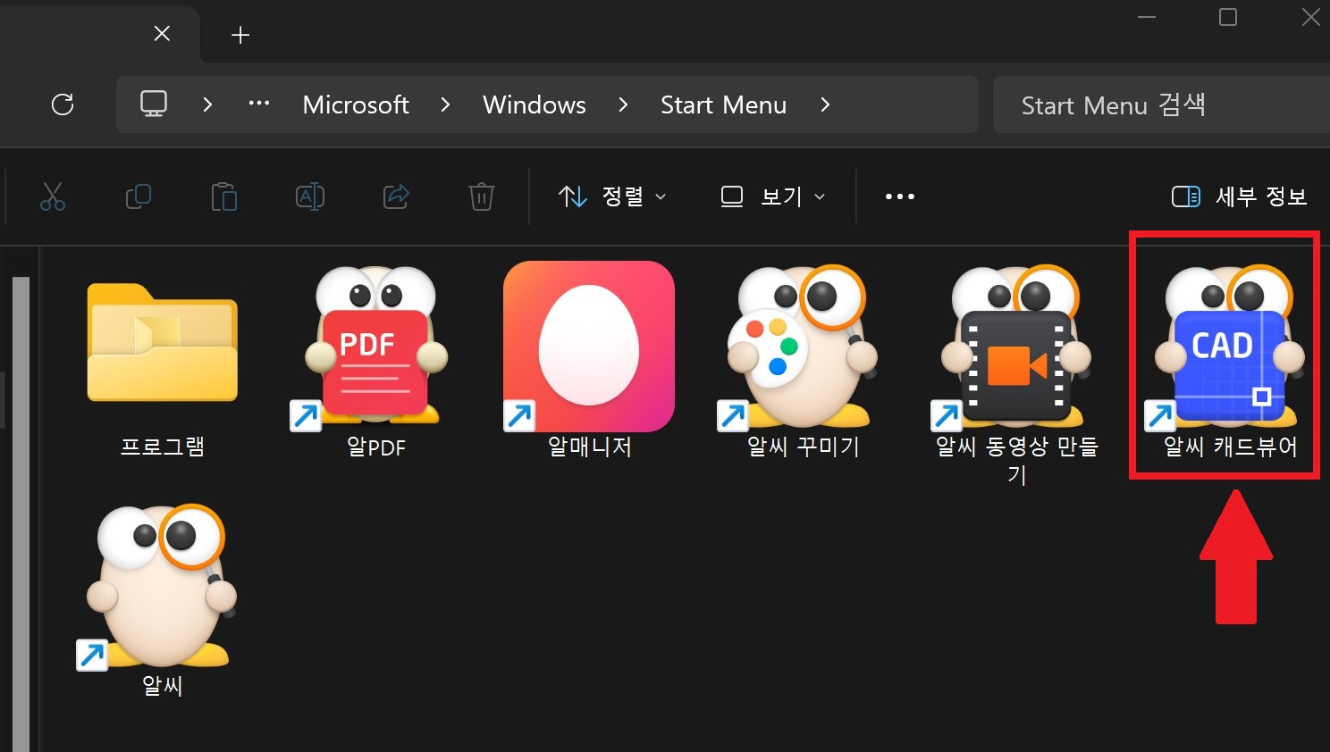Open the See more ellipsis in toolbar
Viewport: 1330px width, 752px height.
point(900,196)
